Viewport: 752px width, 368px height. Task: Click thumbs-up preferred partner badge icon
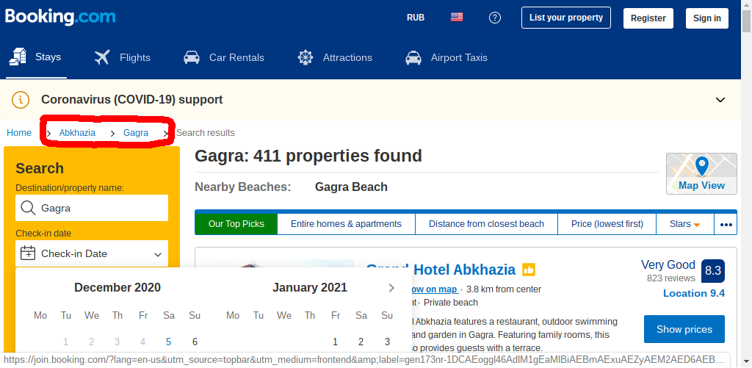coord(529,270)
